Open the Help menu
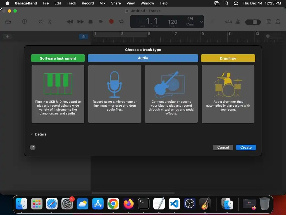This screenshot has width=286, height=215. click(x=163, y=3)
